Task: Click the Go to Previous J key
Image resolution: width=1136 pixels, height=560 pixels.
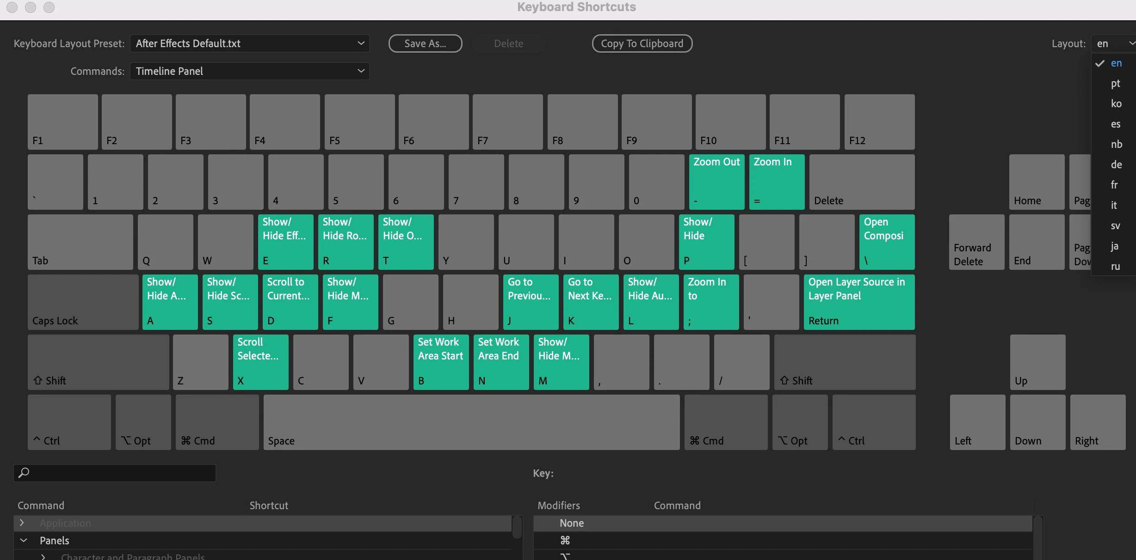Action: click(x=531, y=302)
